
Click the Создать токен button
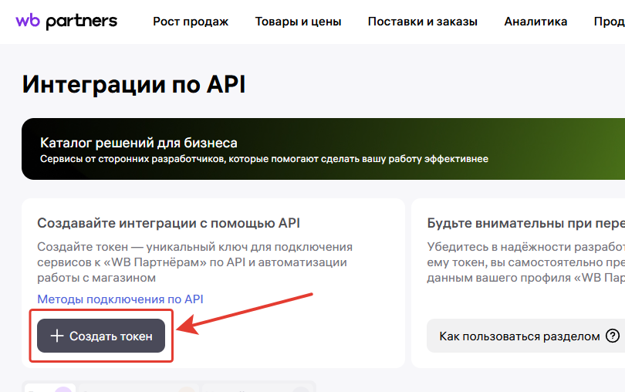coord(101,336)
